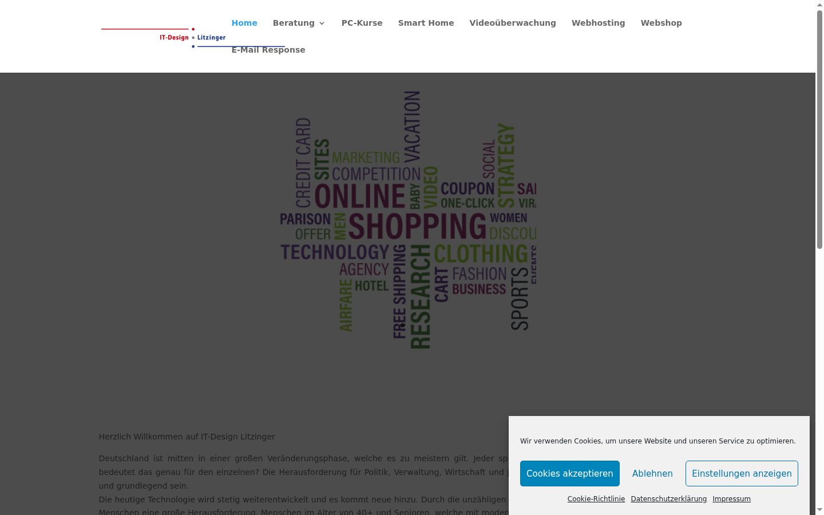The image size is (824, 515).
Task: Open Einstellungen anzeigen cookie settings
Action: 742,474
